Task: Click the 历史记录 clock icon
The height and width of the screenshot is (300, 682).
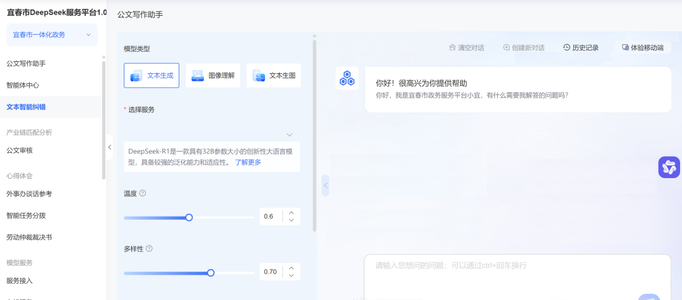Action: pyautogui.click(x=566, y=47)
